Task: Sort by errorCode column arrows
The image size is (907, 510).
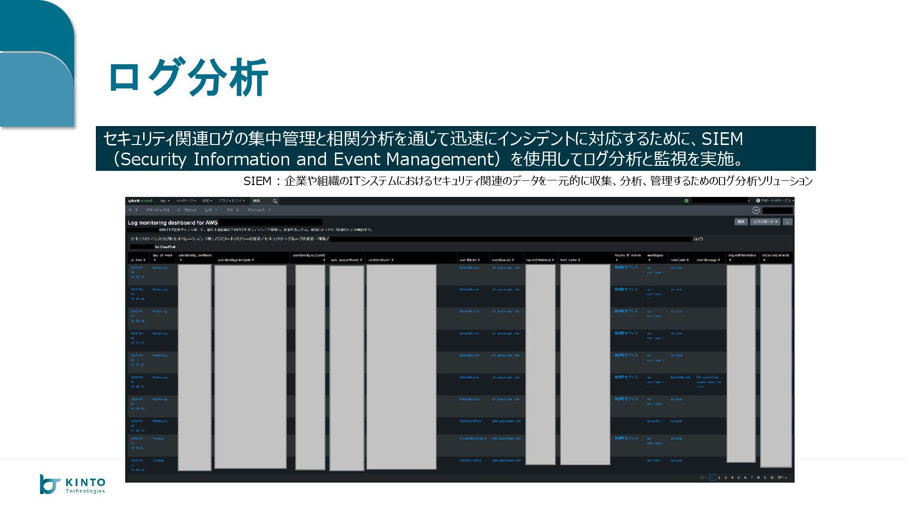Action: coord(688,260)
